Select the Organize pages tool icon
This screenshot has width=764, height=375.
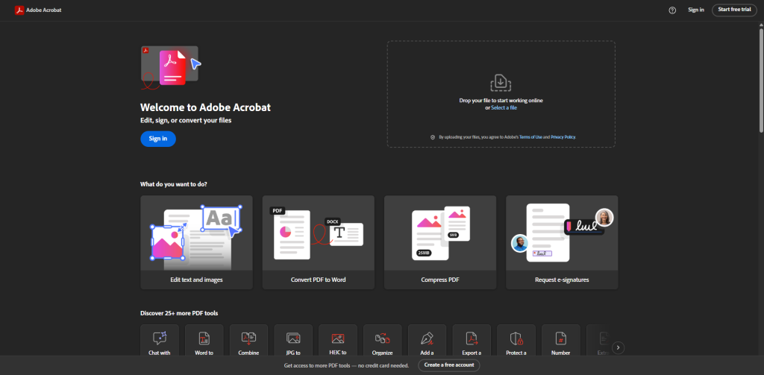[x=383, y=338]
